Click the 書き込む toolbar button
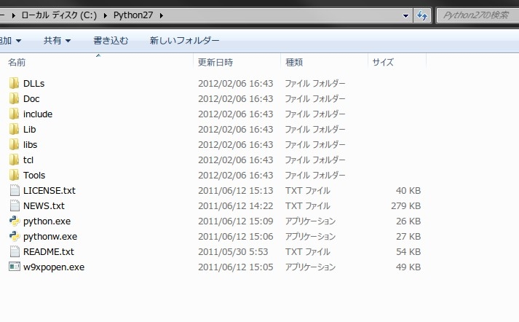The image size is (519, 322). (111, 40)
